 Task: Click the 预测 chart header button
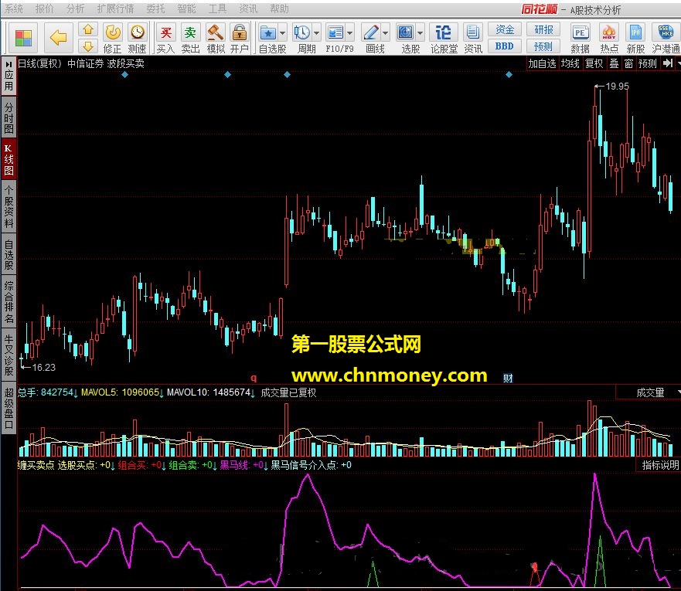pyautogui.click(x=648, y=63)
